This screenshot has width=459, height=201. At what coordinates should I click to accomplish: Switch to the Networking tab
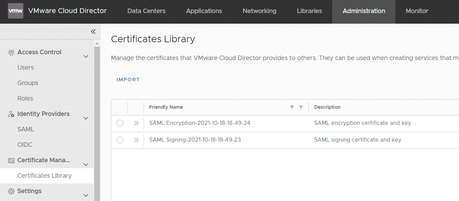(x=259, y=11)
